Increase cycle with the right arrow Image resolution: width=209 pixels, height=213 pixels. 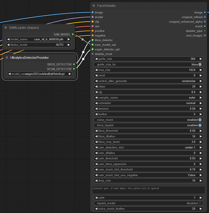click(201, 198)
